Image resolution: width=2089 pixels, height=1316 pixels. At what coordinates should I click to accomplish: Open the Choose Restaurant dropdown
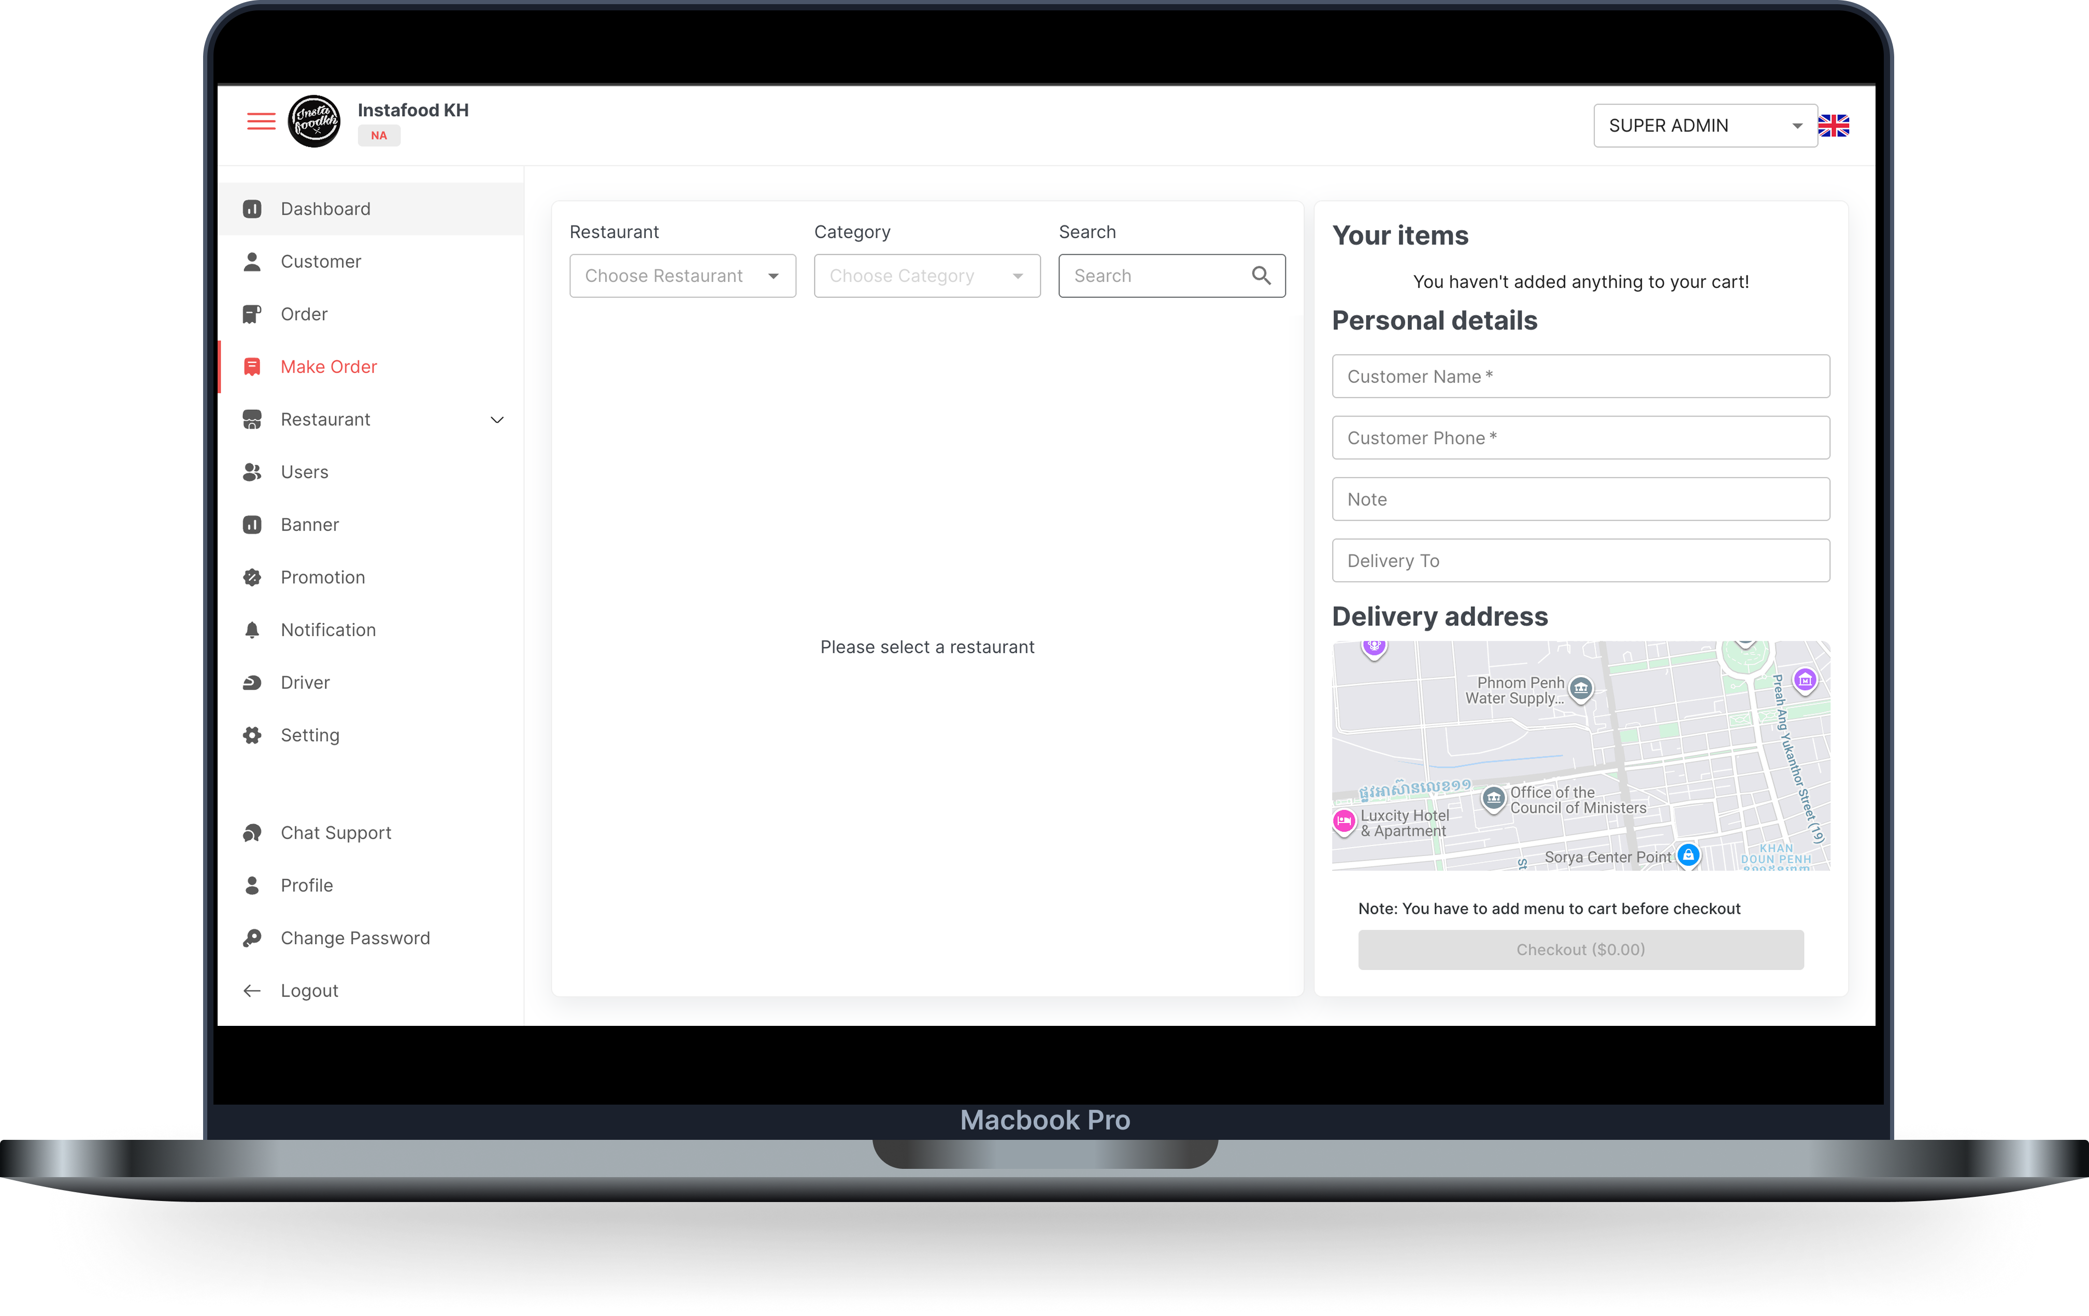coord(683,276)
